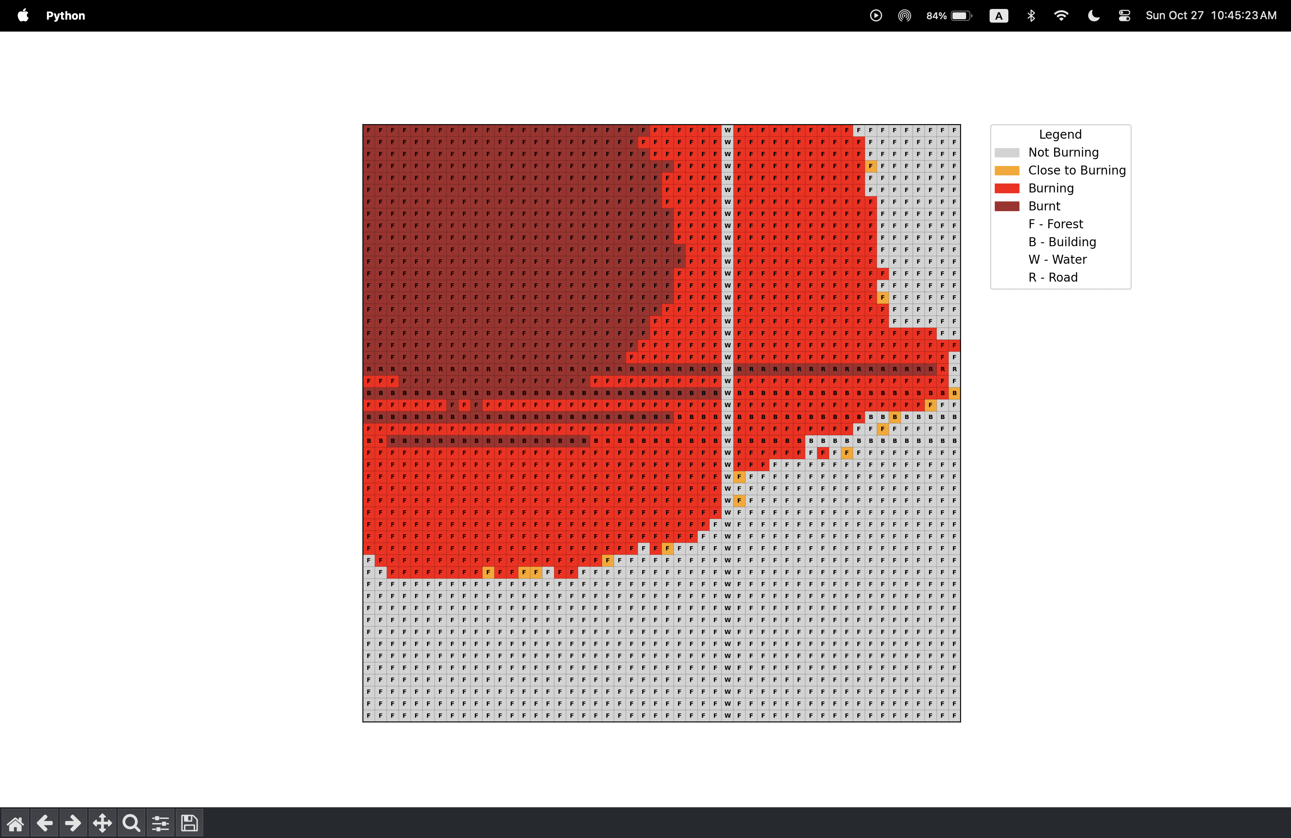This screenshot has width=1291, height=838.
Task: Click the Close to Burning orange swatch
Action: click(1007, 170)
